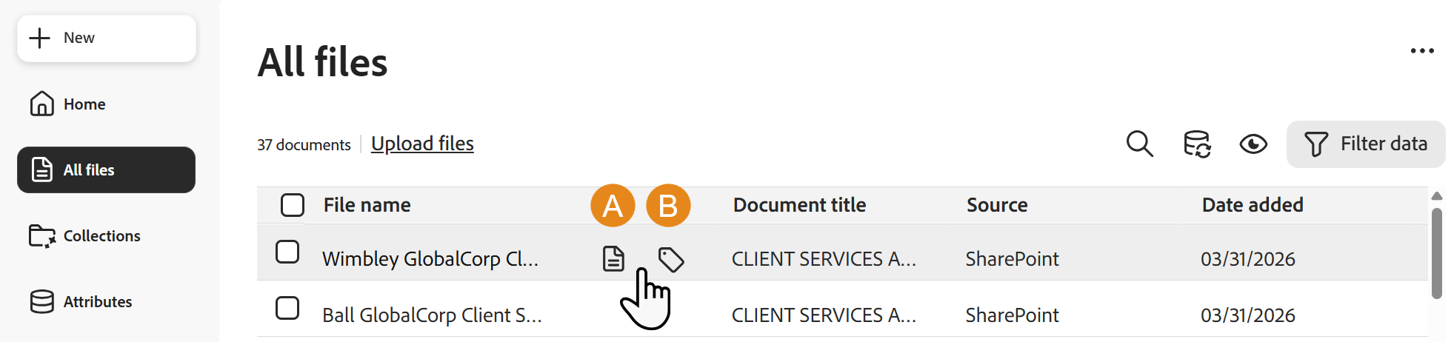Screen dimensions: 1454x342
Task: Click the vertical scrollbar thumb
Action: 1437,253
